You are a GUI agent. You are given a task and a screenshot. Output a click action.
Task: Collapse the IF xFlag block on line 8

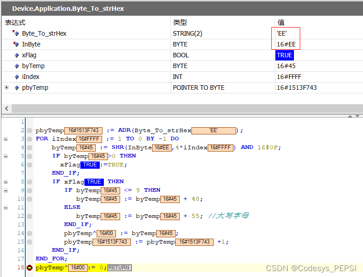click(x=6, y=182)
